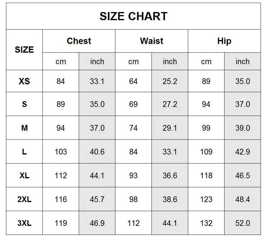Click the 45.7 chest inch cell
This screenshot has width=275, height=237.
pos(97,199)
